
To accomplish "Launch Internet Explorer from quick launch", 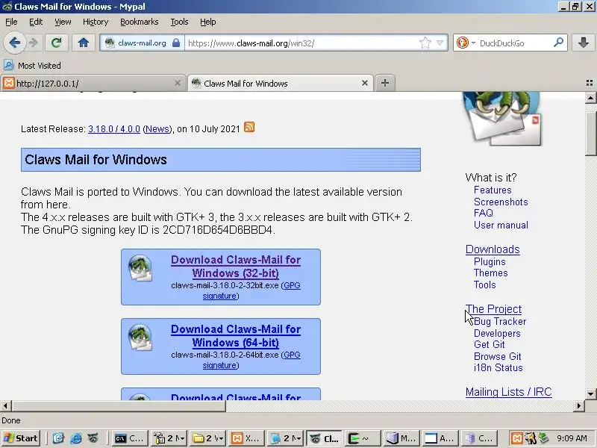I will click(76, 438).
